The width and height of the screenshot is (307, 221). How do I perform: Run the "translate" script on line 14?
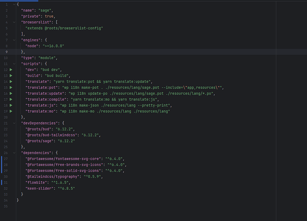(x=11, y=81)
